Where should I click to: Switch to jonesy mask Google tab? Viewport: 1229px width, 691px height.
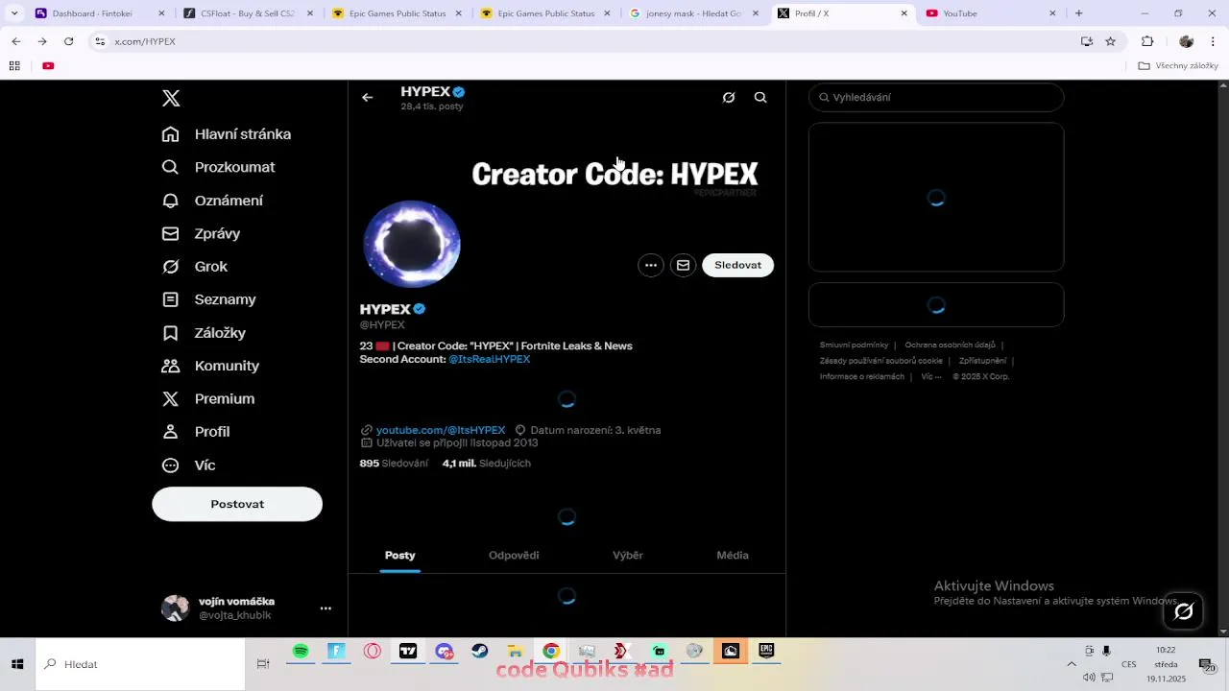(x=693, y=13)
